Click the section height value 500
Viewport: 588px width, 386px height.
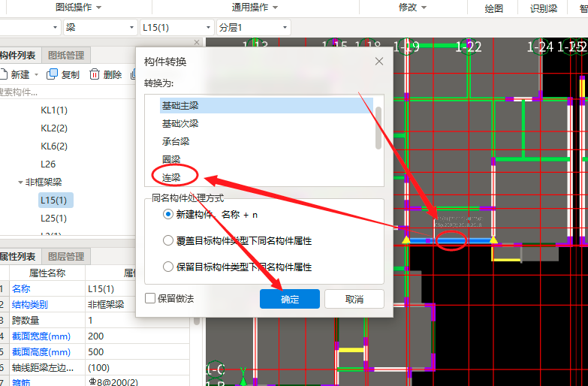point(137,352)
